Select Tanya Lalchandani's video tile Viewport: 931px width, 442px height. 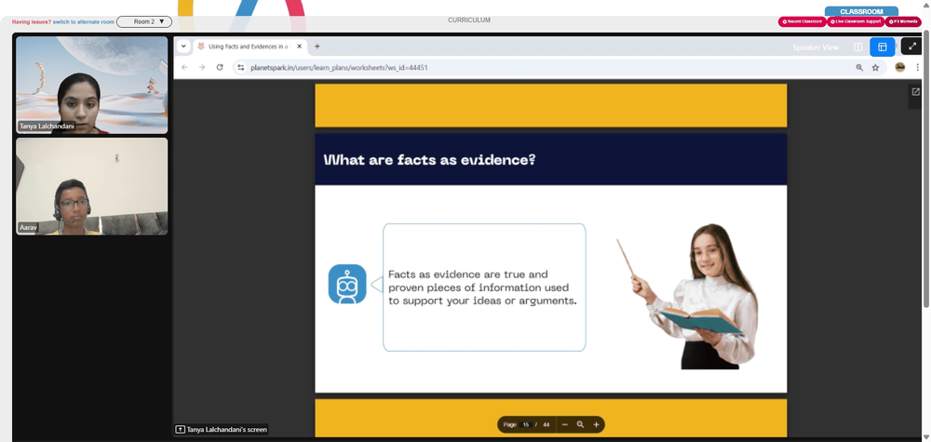[92, 85]
